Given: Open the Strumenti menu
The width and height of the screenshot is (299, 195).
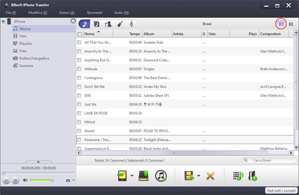Looking at the screenshot, I should point(94,13).
